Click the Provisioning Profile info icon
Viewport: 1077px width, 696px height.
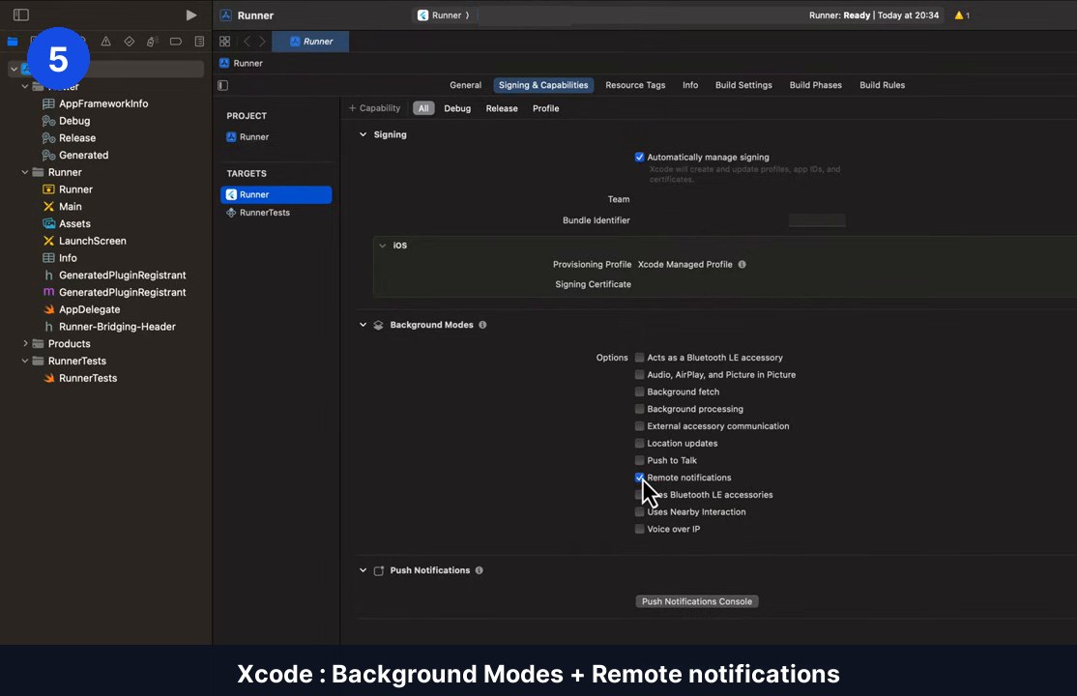click(x=742, y=265)
